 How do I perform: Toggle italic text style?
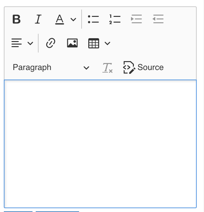click(x=38, y=19)
